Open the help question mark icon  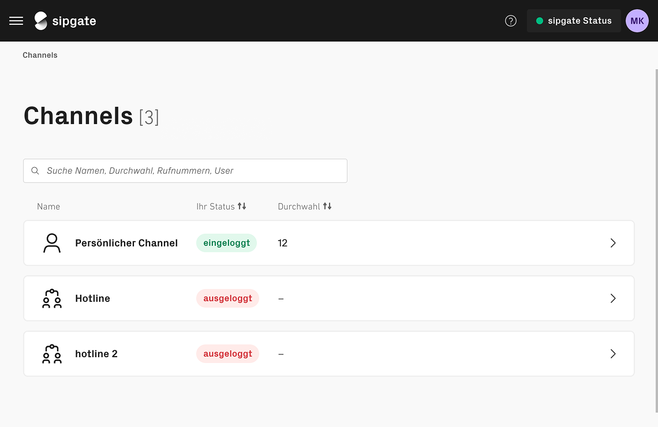click(x=511, y=21)
